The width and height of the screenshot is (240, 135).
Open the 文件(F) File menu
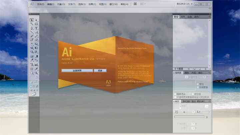pyautogui.click(x=41, y=4)
